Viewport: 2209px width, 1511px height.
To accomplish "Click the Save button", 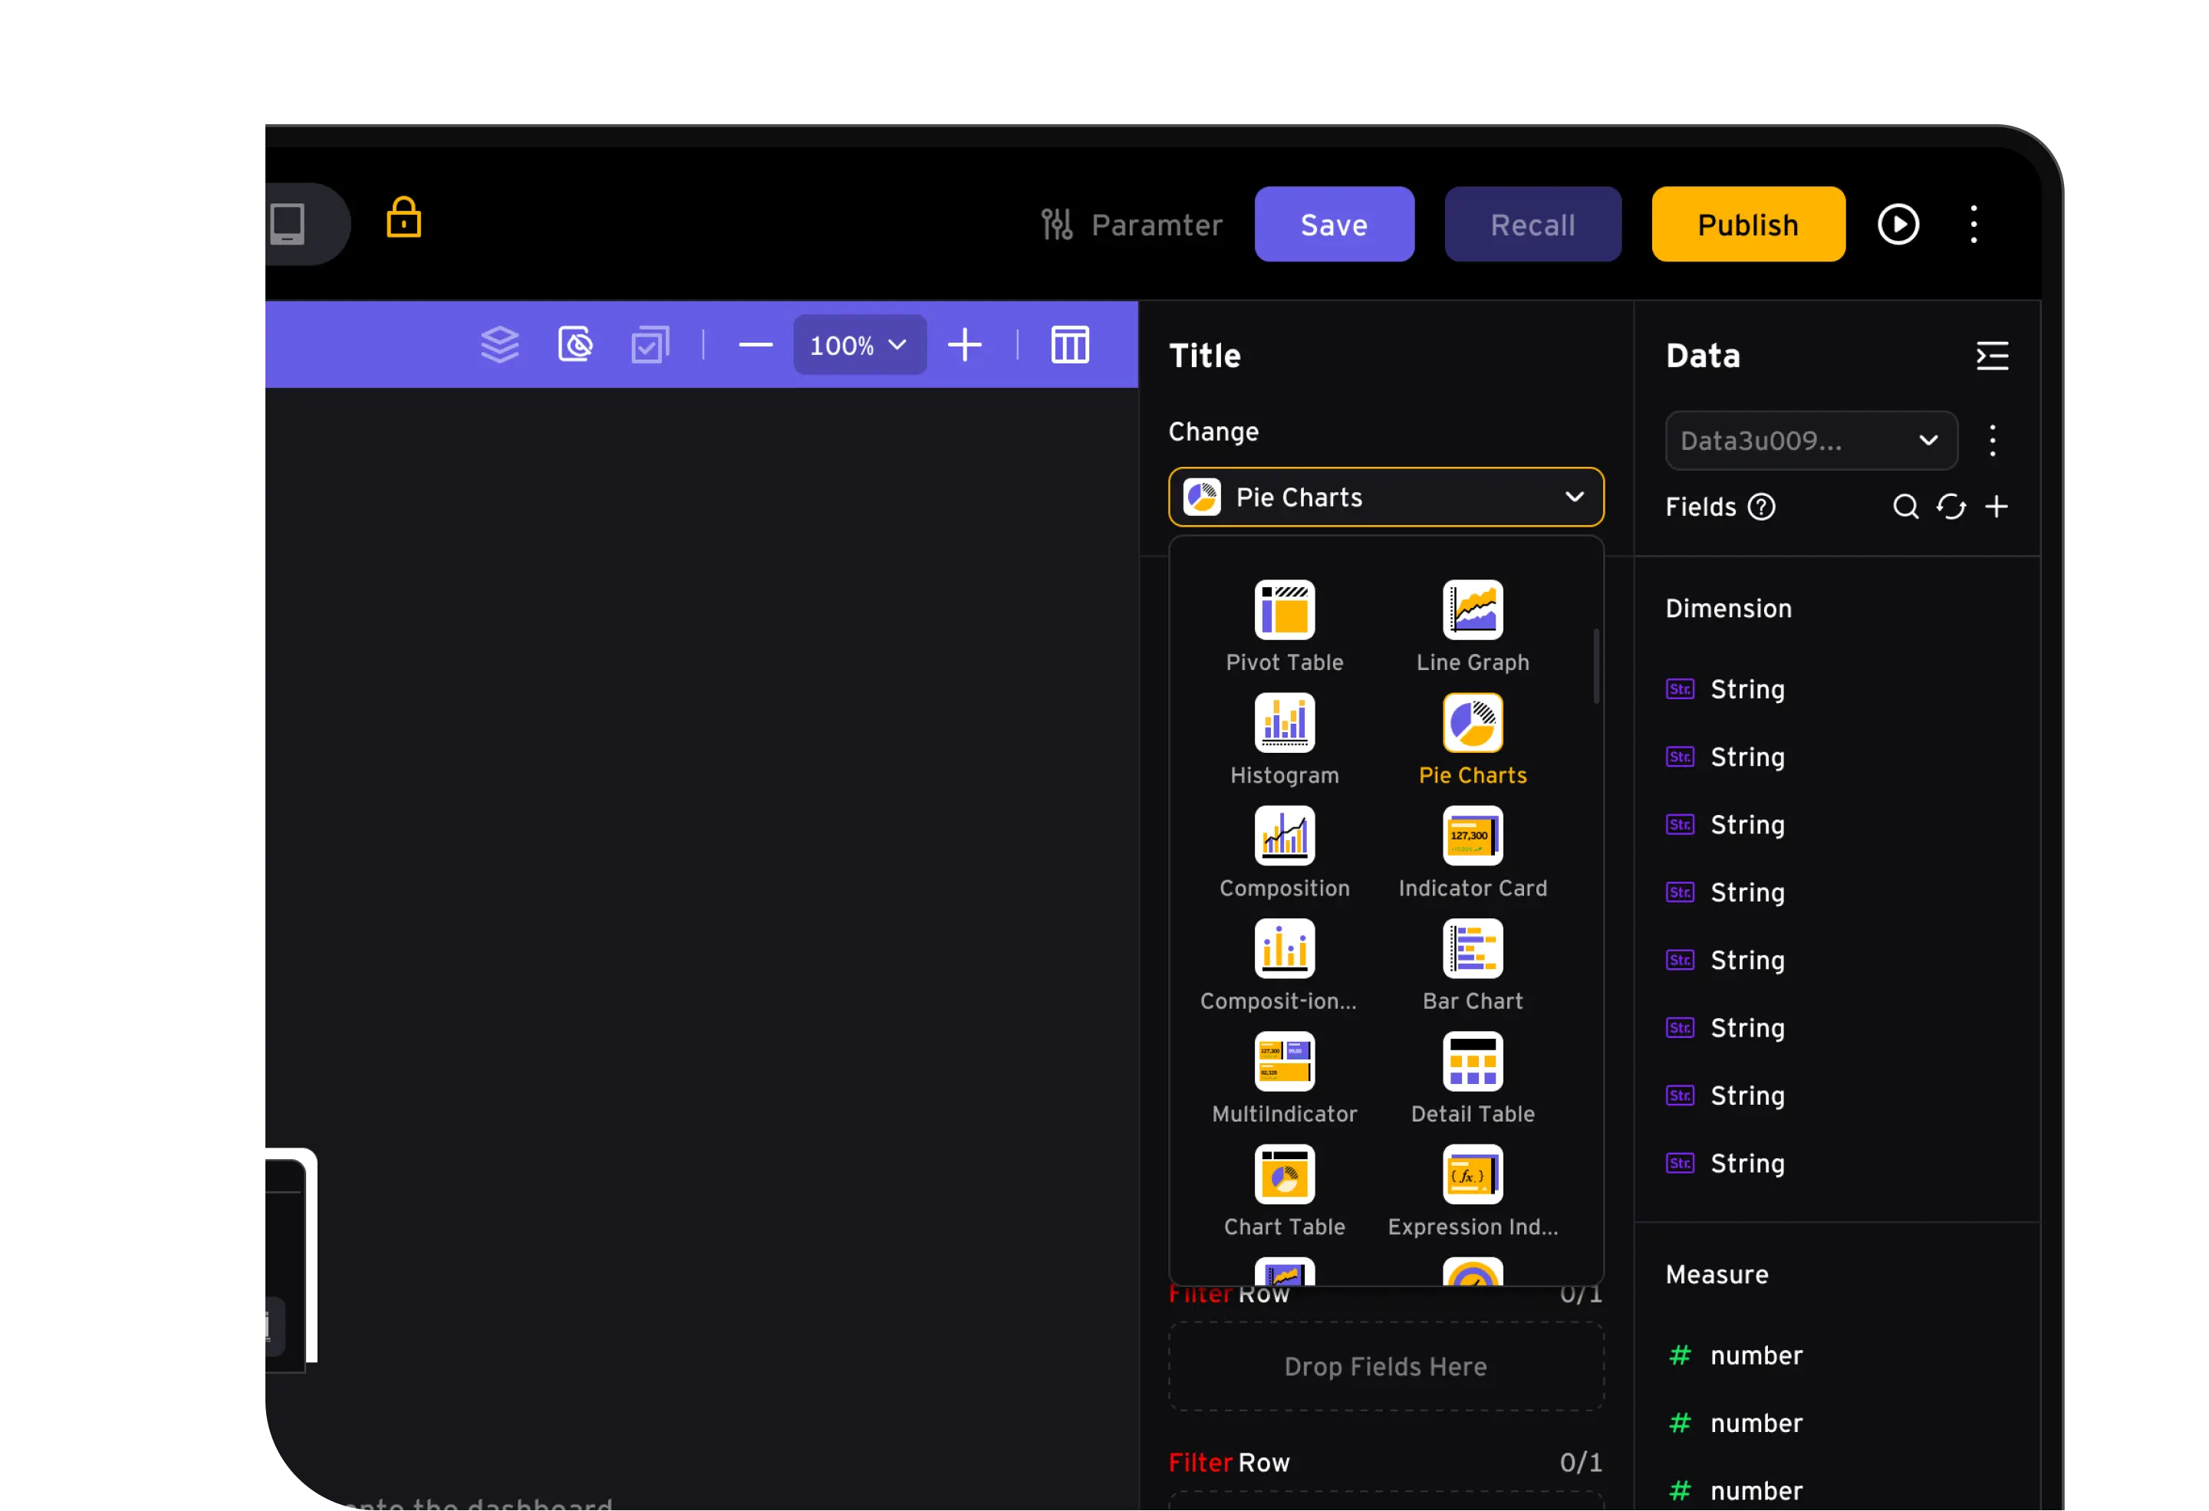I will pos(1334,225).
